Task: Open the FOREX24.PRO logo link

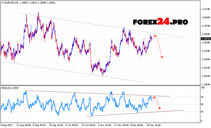Action: 160,22
